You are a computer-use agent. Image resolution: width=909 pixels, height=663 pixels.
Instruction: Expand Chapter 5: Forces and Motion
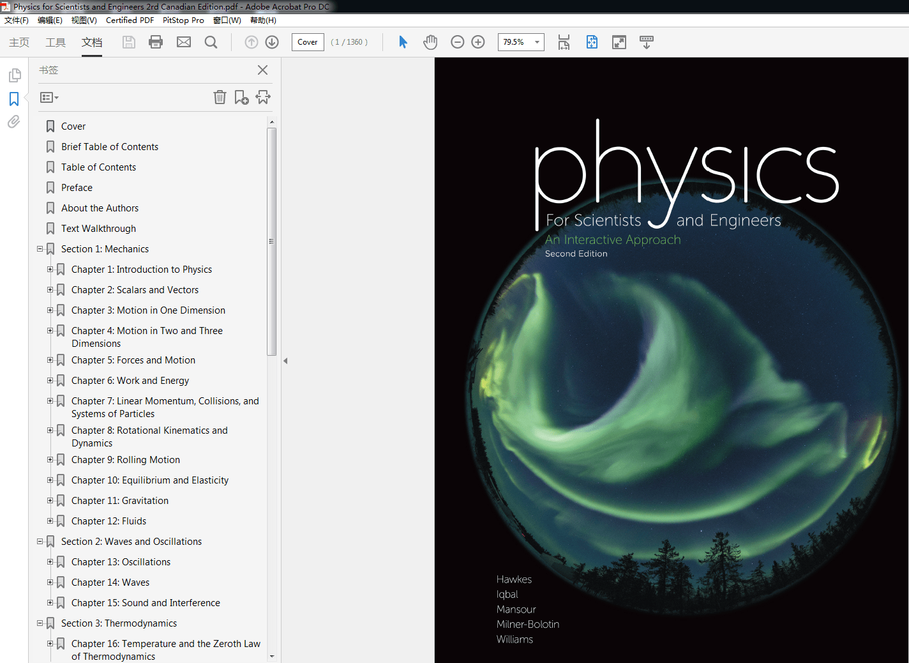click(50, 360)
